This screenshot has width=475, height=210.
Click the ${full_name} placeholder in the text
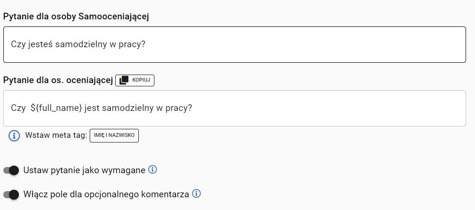coord(56,108)
